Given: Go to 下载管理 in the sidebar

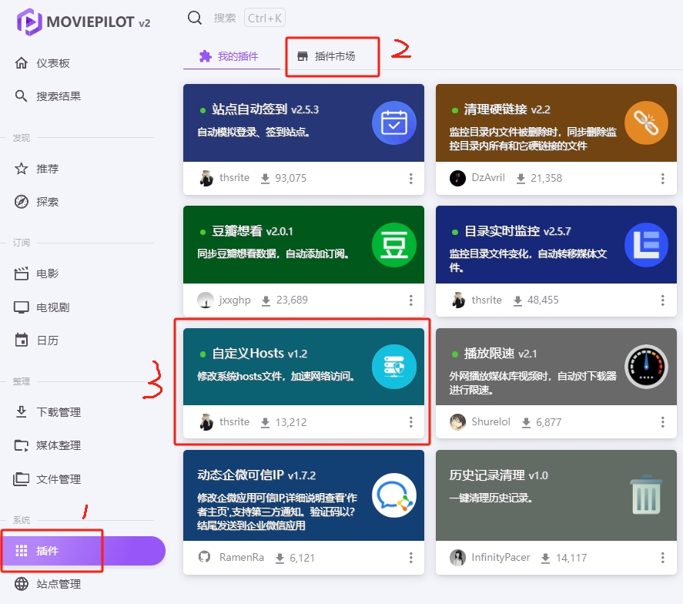Looking at the screenshot, I should pyautogui.click(x=59, y=412).
